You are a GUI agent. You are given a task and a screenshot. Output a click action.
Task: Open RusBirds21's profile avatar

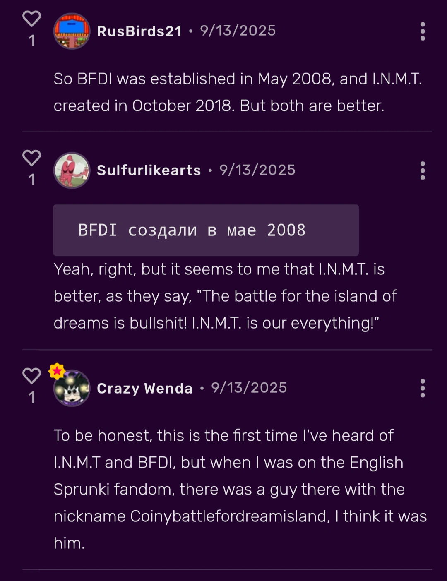click(x=72, y=31)
